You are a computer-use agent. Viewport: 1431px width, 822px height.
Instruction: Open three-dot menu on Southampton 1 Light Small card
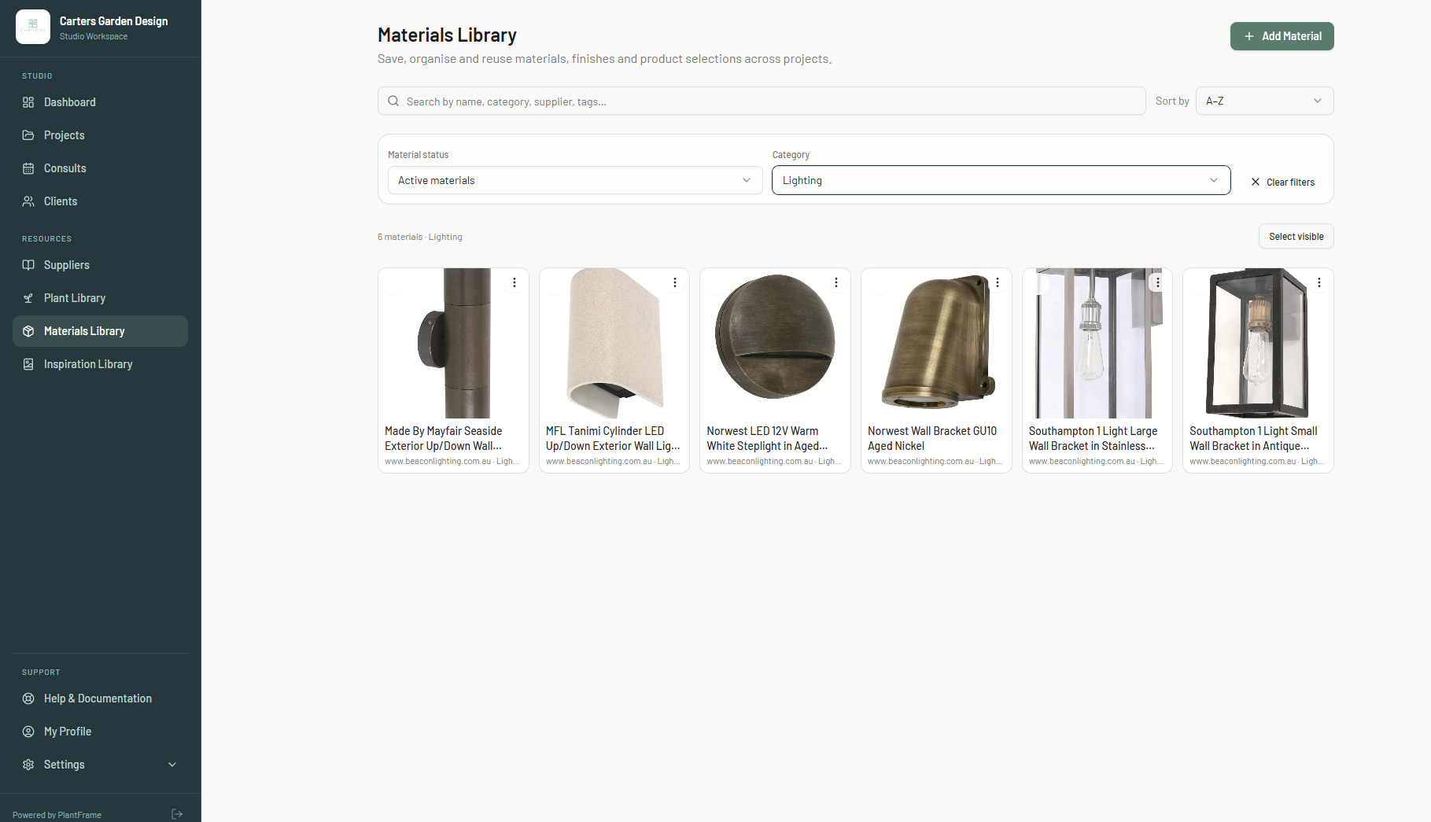click(1319, 282)
